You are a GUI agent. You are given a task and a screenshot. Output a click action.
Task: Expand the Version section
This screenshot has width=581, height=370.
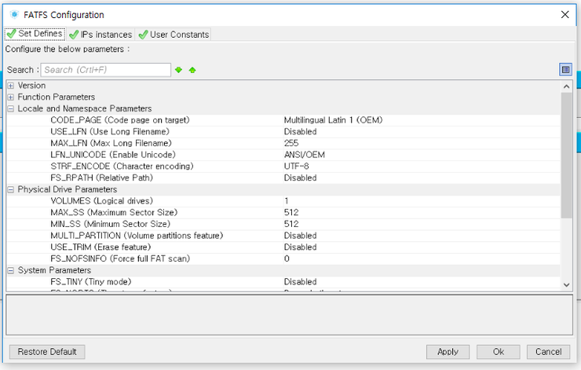(x=11, y=86)
